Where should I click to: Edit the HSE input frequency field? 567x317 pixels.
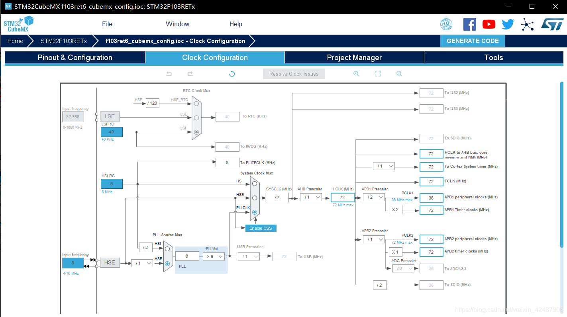[x=73, y=263]
